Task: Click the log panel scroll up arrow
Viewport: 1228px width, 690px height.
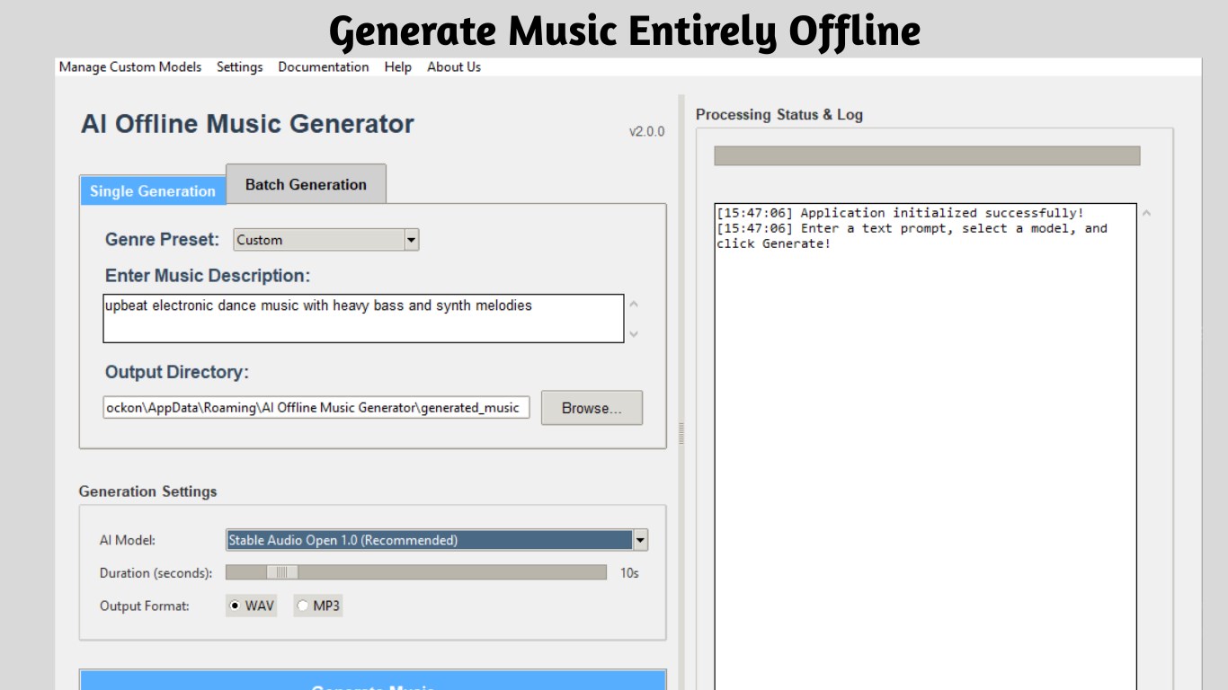Action: click(1146, 213)
